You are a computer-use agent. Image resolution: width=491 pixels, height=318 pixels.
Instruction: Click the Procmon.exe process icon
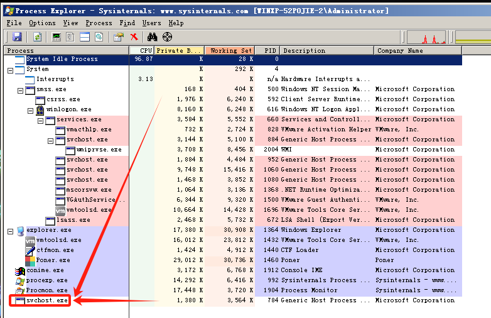pos(20,291)
